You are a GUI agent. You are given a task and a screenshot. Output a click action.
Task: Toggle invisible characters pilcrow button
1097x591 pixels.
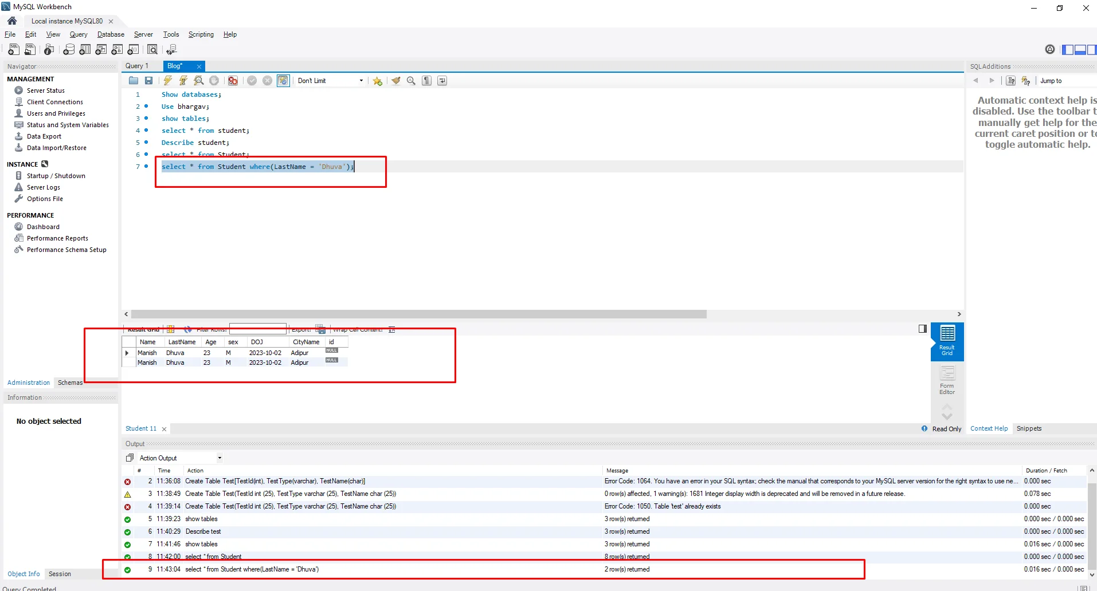(x=427, y=81)
